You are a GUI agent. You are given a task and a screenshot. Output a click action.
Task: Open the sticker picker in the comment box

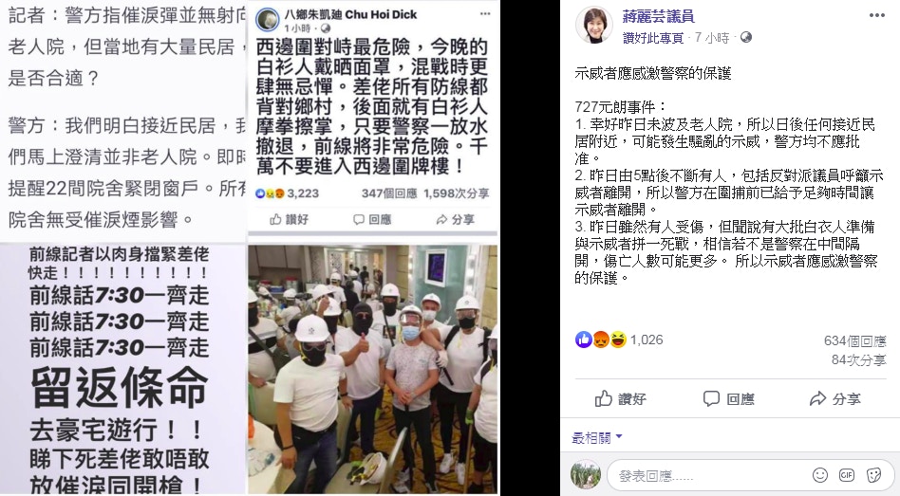click(x=873, y=475)
